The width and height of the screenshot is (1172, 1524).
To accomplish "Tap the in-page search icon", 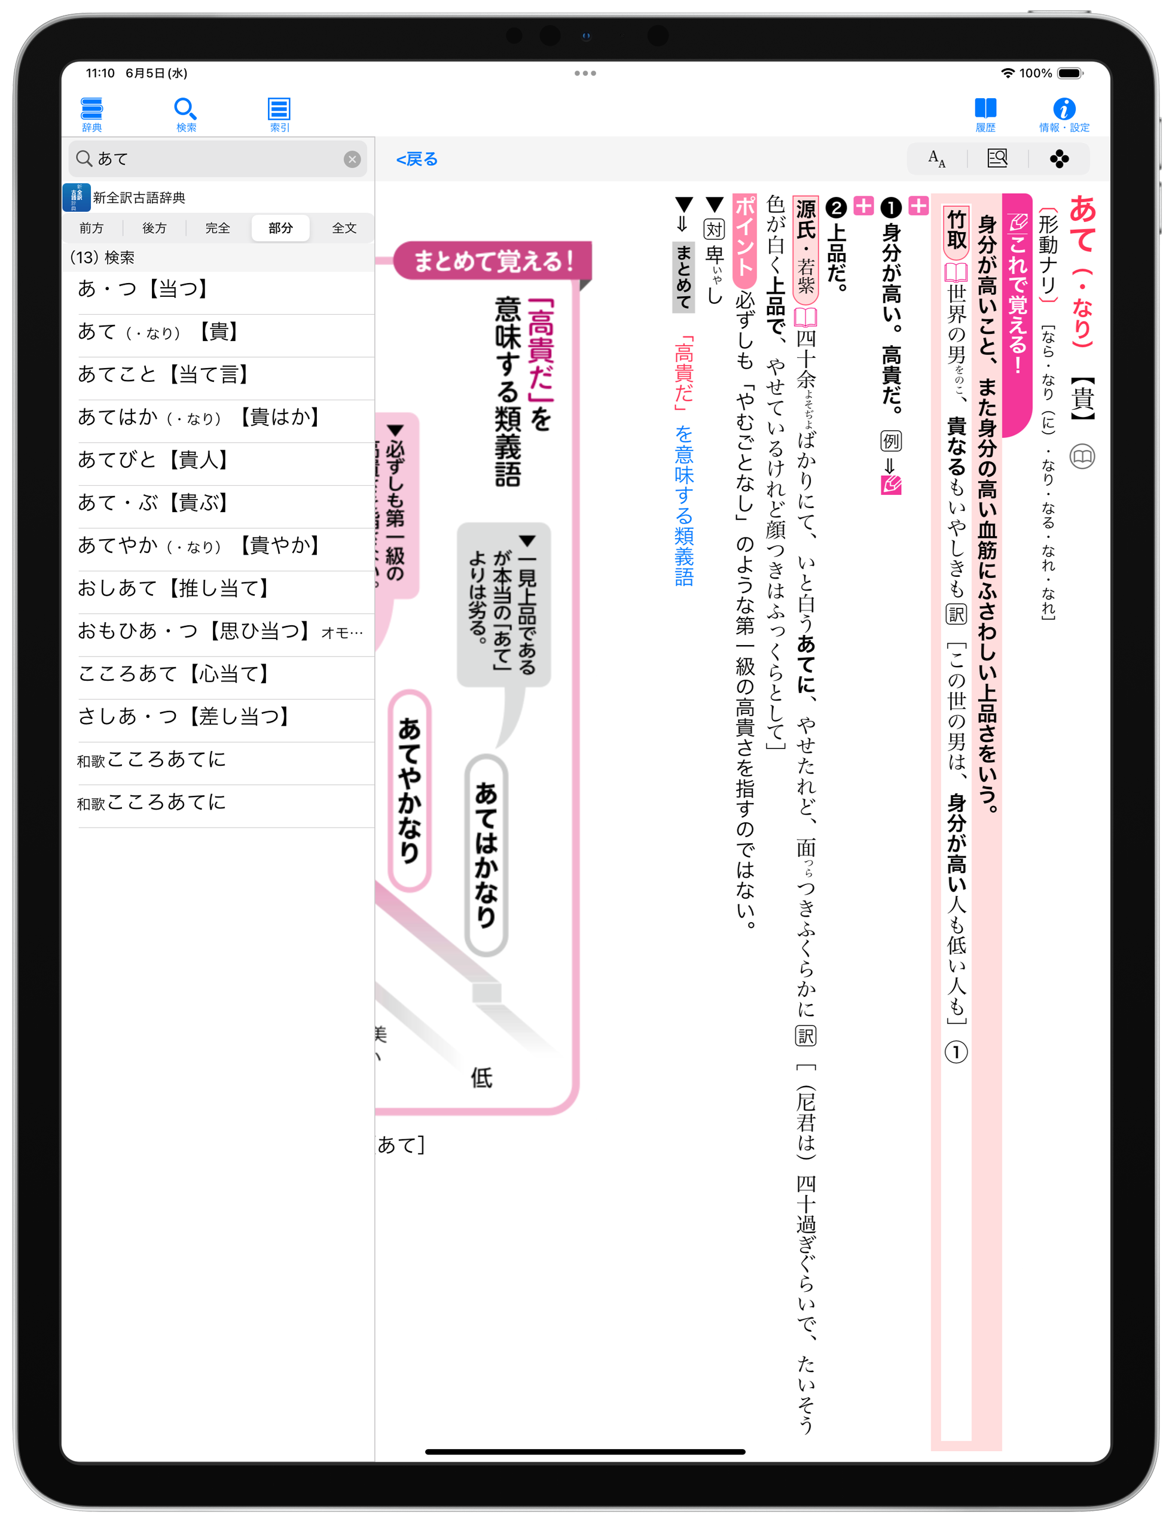I will point(997,159).
